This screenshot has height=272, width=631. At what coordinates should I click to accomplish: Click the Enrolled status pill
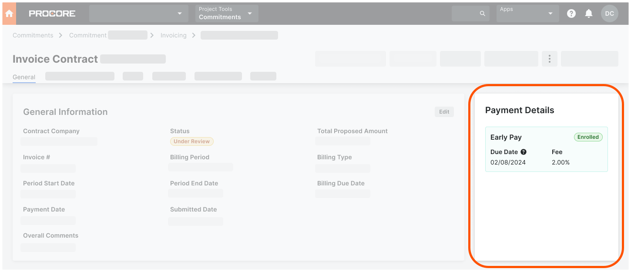[588, 137]
